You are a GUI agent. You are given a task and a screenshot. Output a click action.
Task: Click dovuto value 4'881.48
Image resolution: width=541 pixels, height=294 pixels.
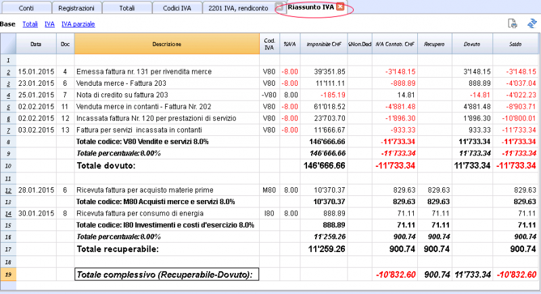point(477,107)
